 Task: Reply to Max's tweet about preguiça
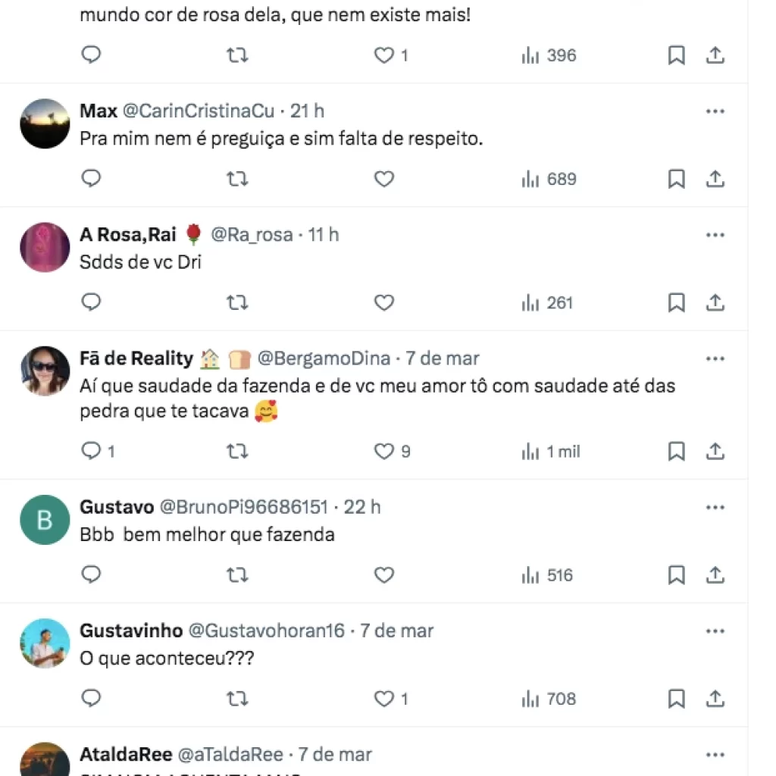tap(91, 179)
